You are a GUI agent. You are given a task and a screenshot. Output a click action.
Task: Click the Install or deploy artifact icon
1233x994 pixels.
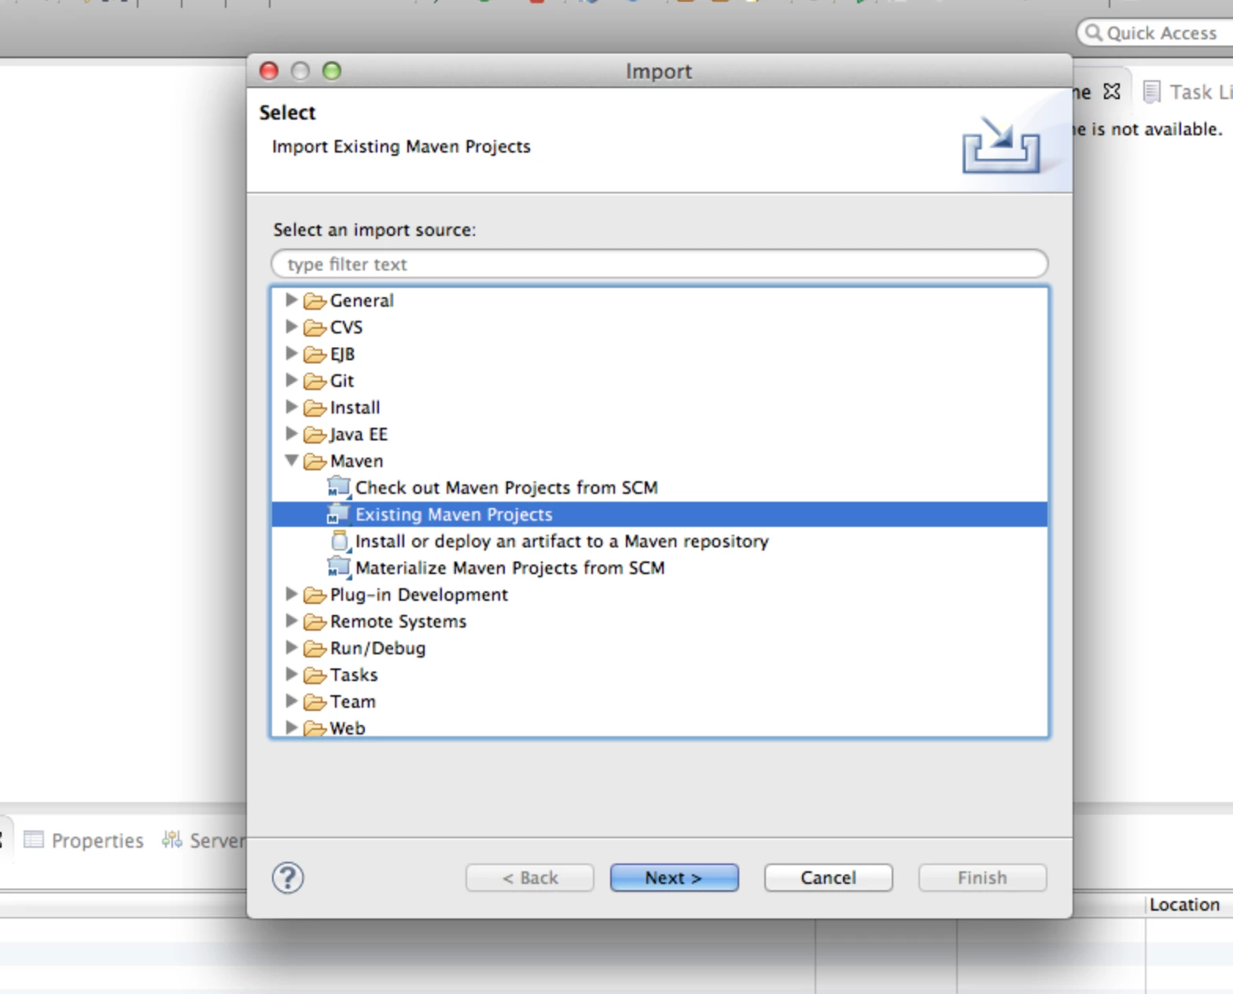click(x=340, y=541)
